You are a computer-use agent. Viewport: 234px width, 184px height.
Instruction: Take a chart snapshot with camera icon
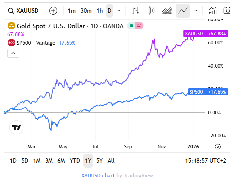click(x=227, y=11)
